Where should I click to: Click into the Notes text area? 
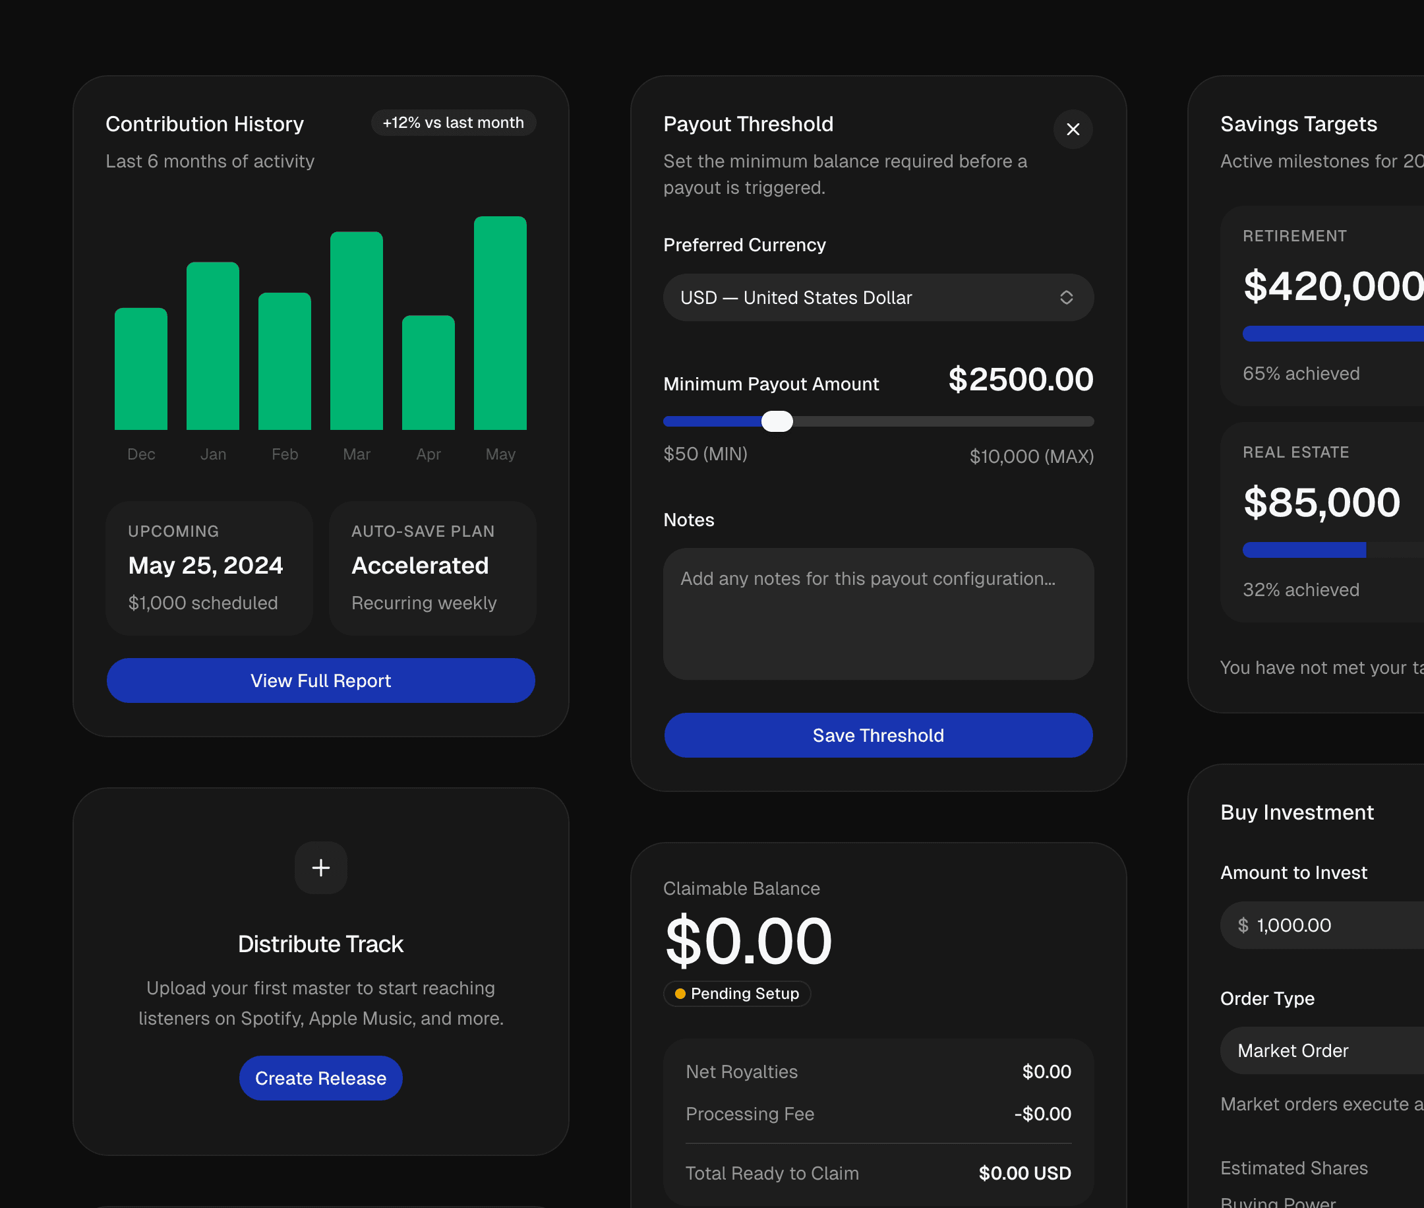877,613
